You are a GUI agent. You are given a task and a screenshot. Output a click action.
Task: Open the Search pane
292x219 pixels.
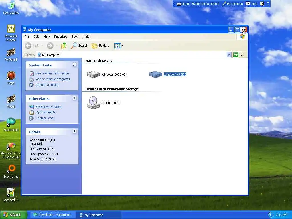coord(80,46)
